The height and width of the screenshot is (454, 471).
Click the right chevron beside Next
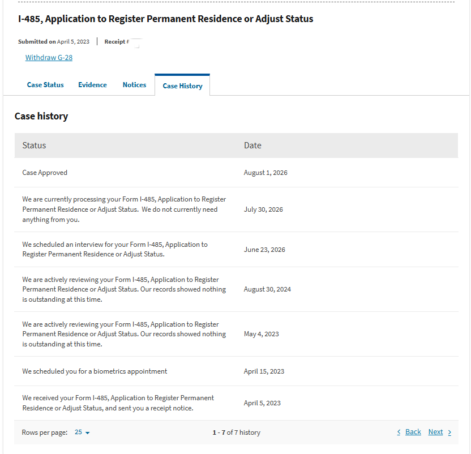click(449, 432)
